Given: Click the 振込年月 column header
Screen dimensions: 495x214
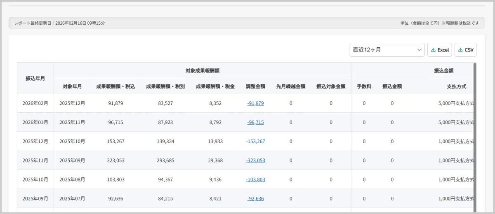Looking at the screenshot, I should (35, 78).
